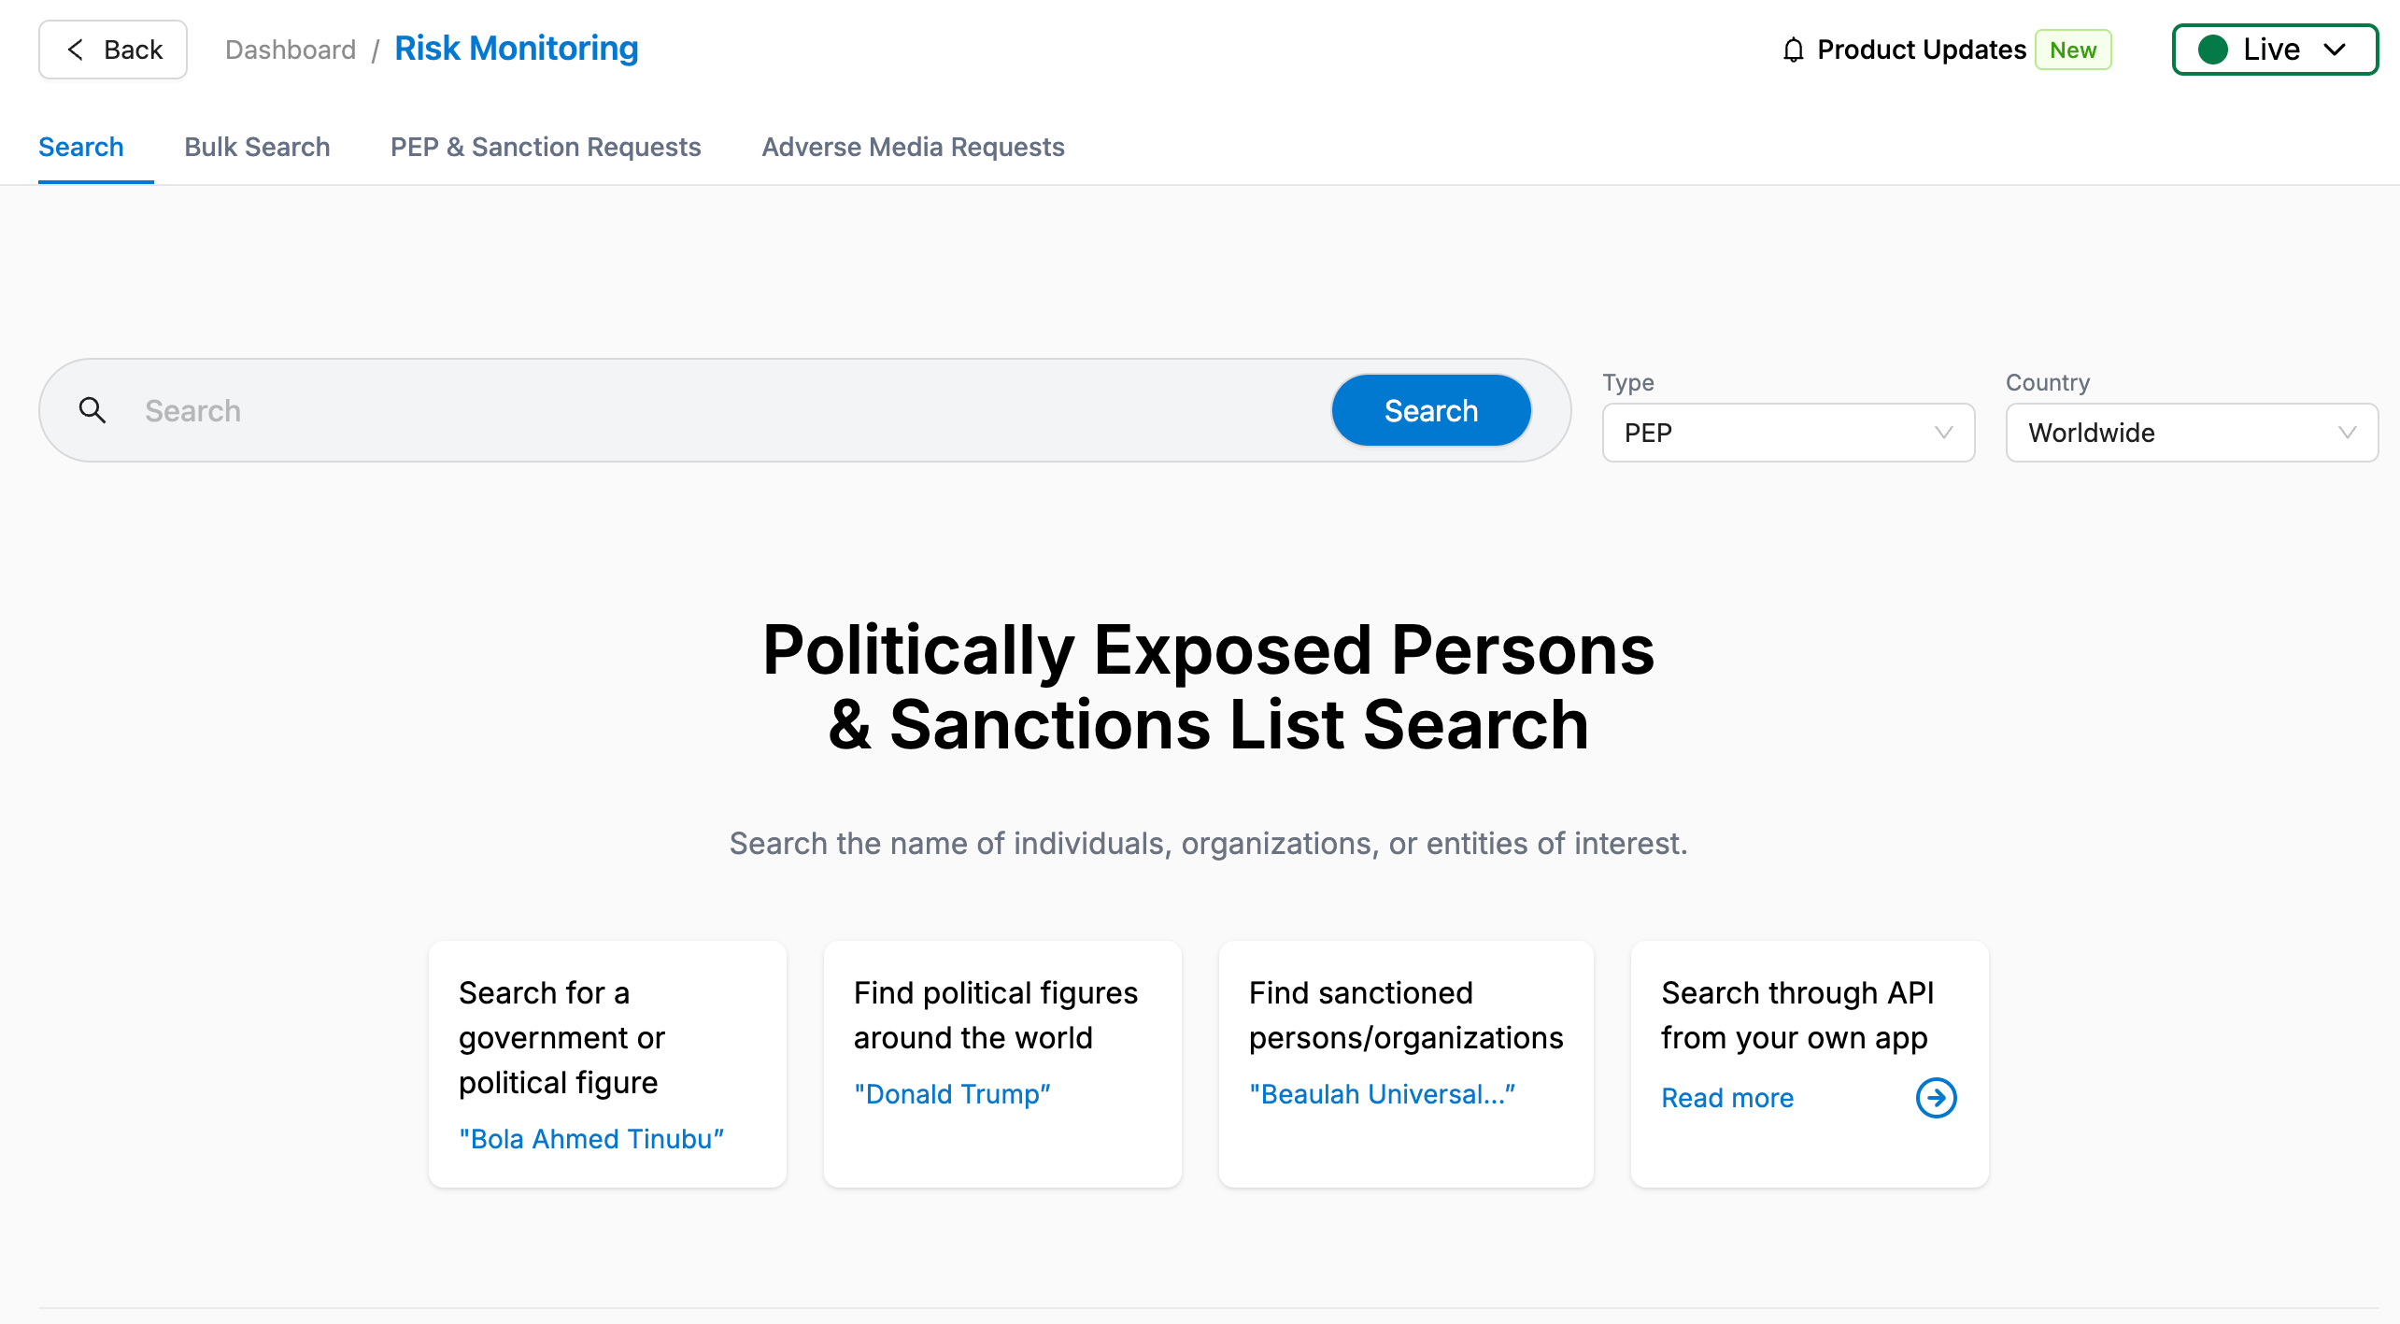Click the Read more link on API card
This screenshot has height=1324, width=2400.
[x=1726, y=1098]
